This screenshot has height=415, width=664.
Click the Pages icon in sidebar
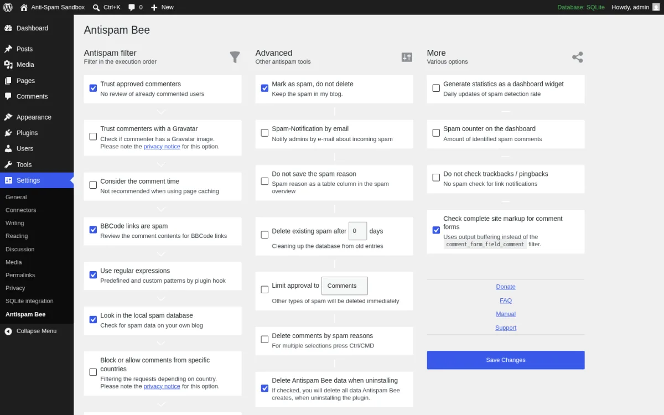click(8, 81)
